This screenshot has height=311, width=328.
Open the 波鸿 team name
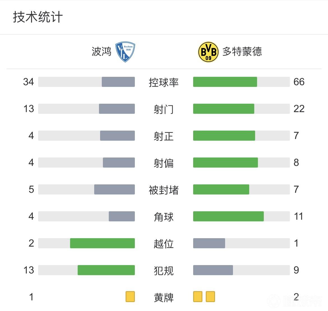pos(101,52)
